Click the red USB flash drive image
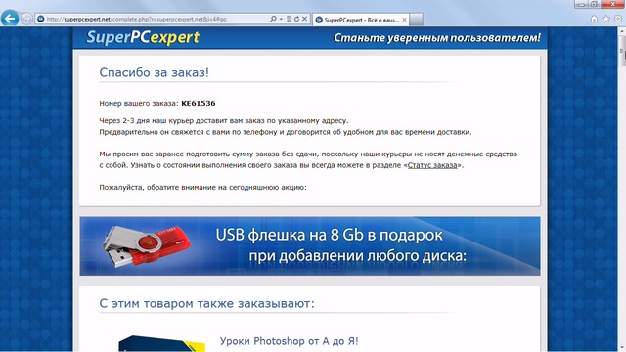This screenshot has height=352, width=626. [x=146, y=245]
